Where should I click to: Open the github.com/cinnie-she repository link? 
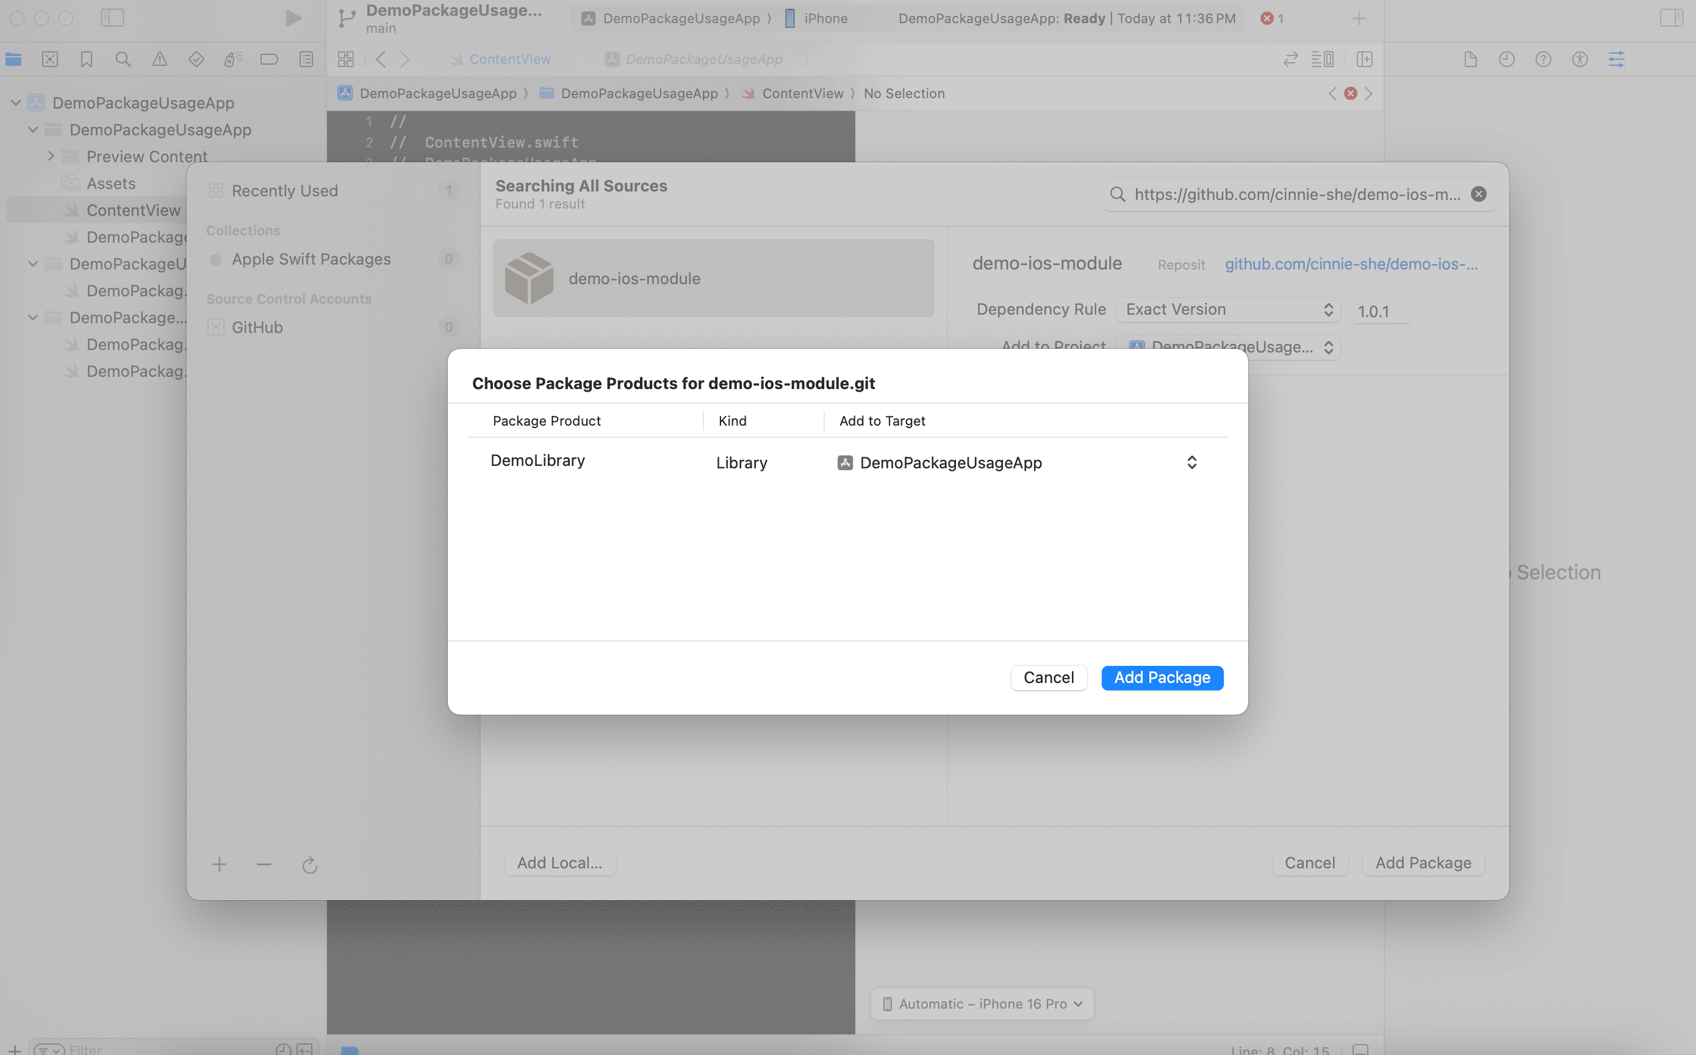pyautogui.click(x=1350, y=263)
